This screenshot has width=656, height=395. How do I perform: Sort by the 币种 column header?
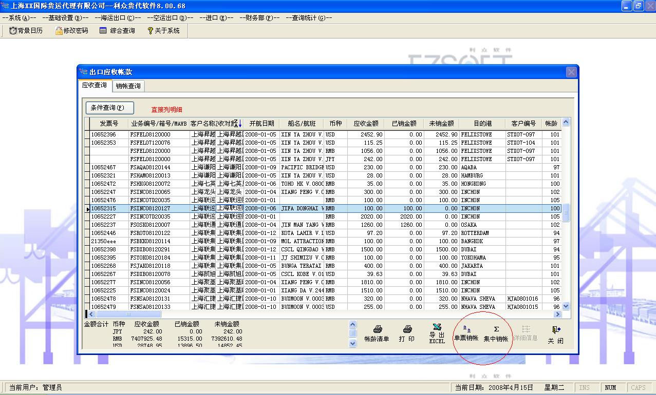[x=335, y=124]
